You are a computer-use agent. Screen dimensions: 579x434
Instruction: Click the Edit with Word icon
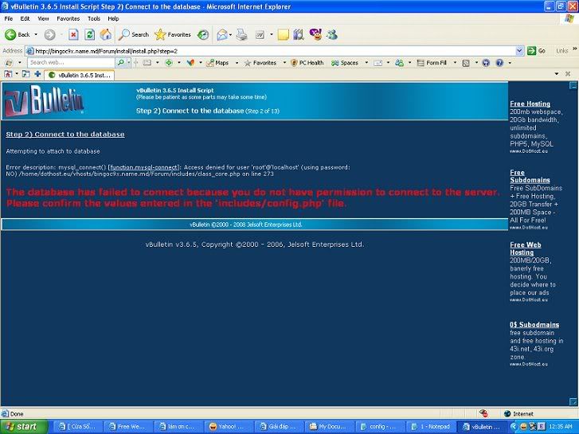click(x=260, y=35)
